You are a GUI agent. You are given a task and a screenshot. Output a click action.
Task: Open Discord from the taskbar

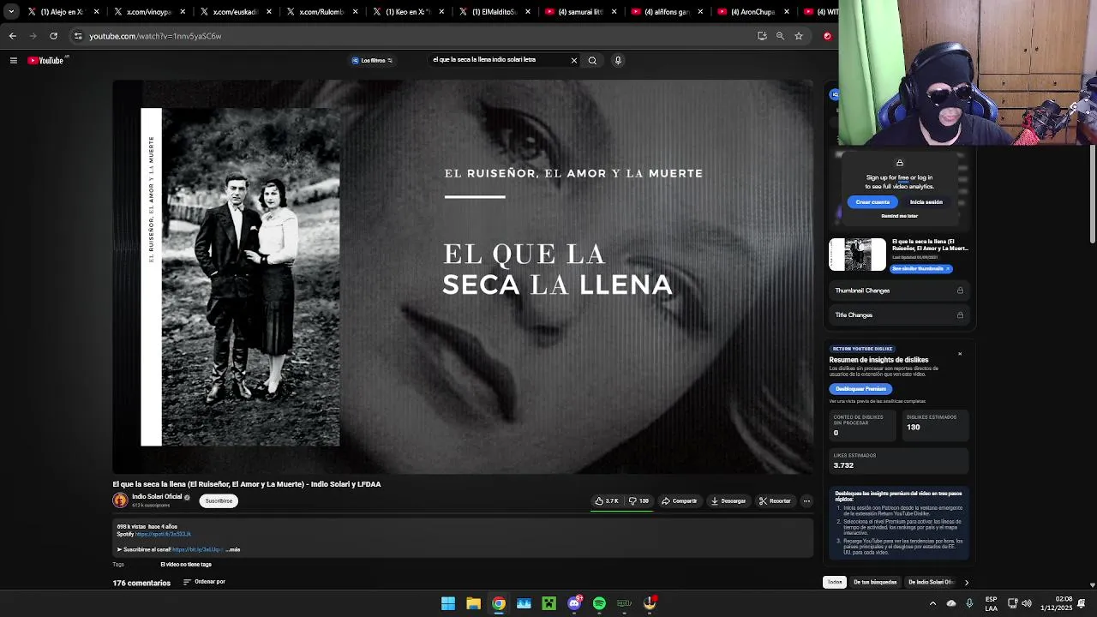pos(574,603)
